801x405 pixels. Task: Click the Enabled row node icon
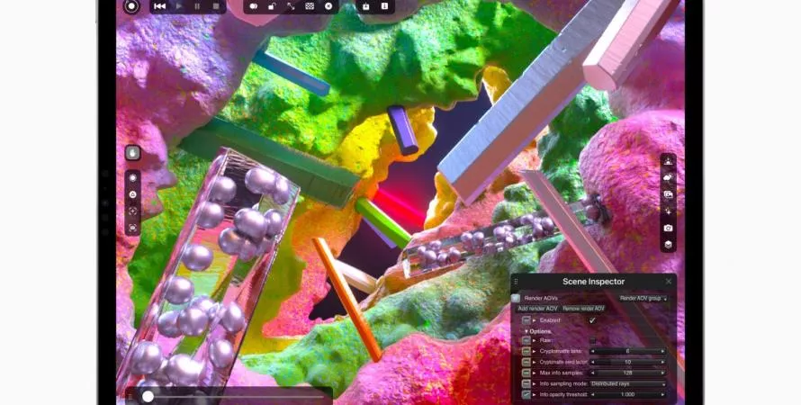[526, 320]
